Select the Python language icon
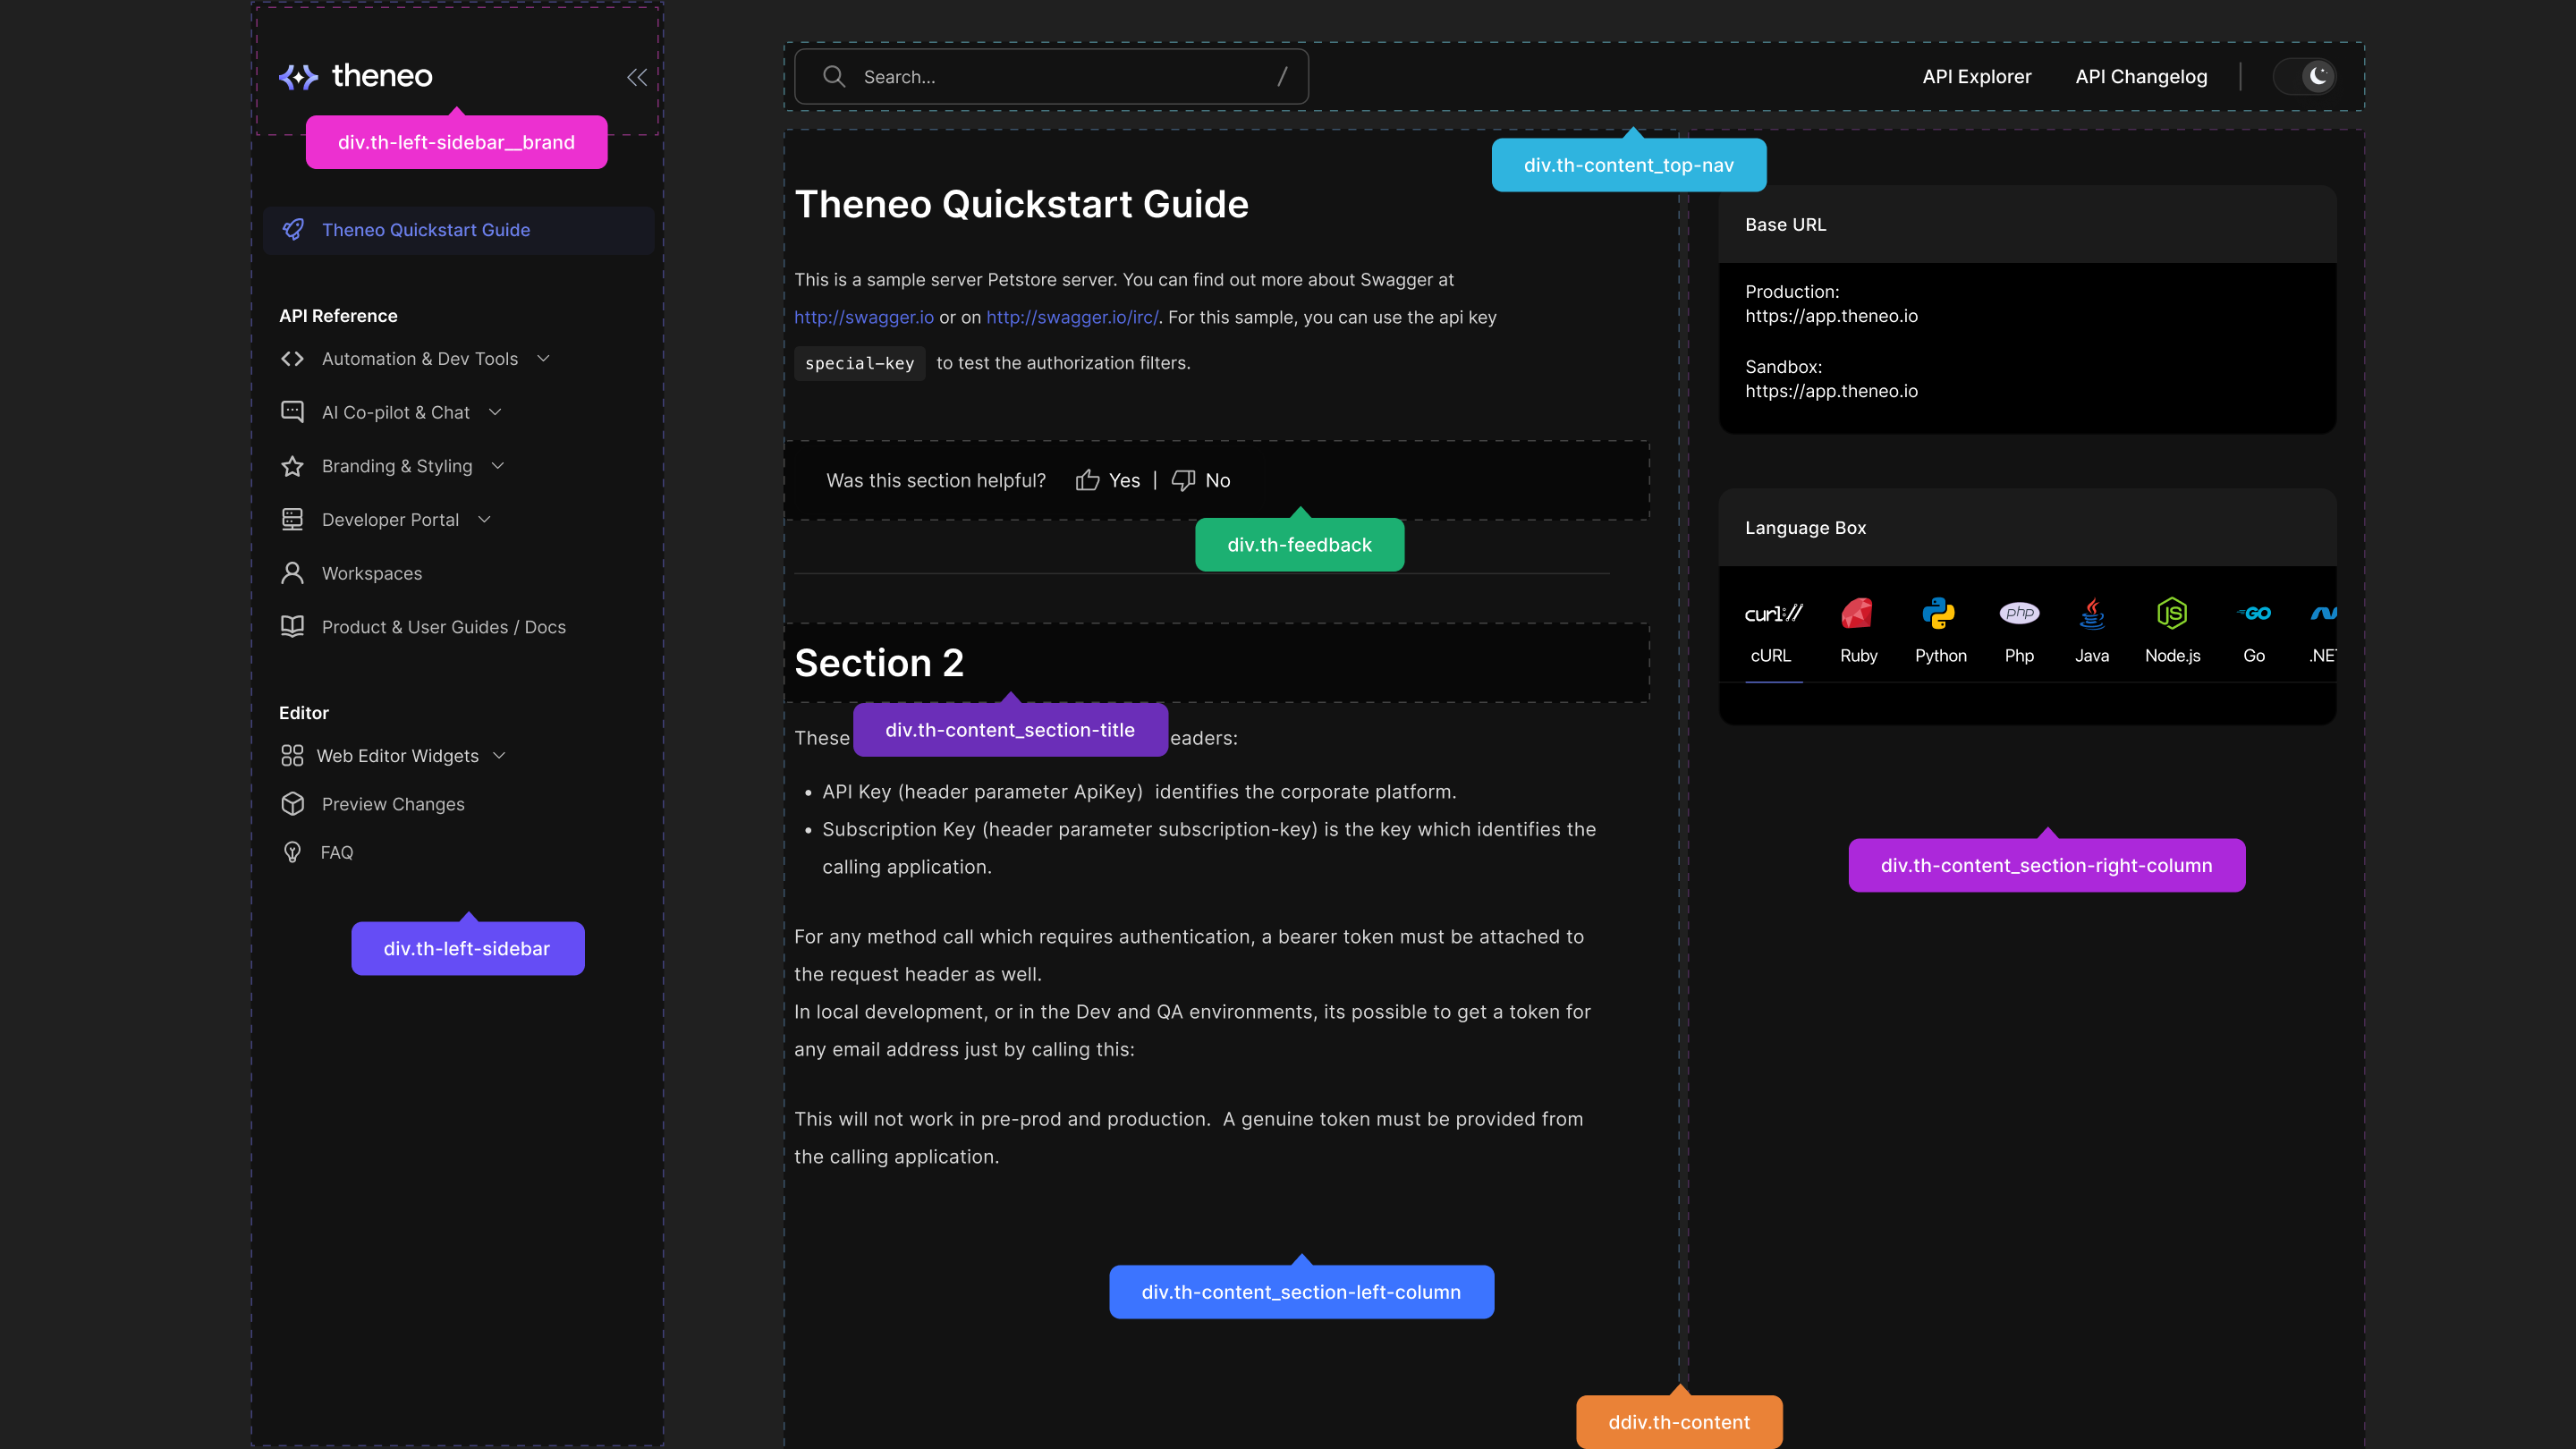Screen dimensions: 2576x1449 (1938, 613)
